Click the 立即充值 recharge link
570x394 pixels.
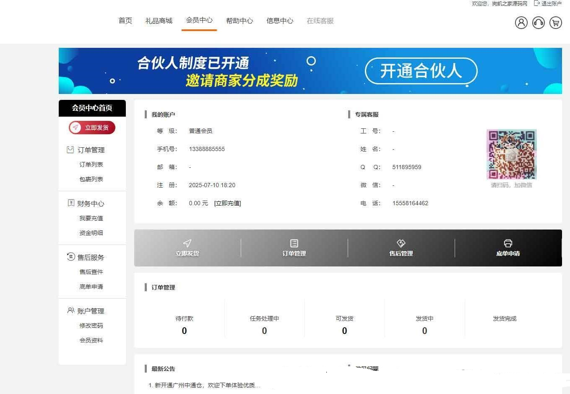(229, 203)
